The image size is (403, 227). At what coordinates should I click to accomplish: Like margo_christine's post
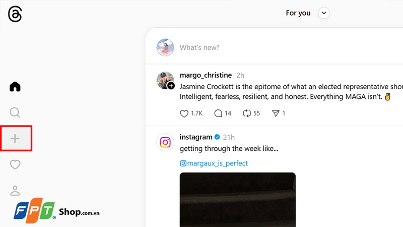184,113
